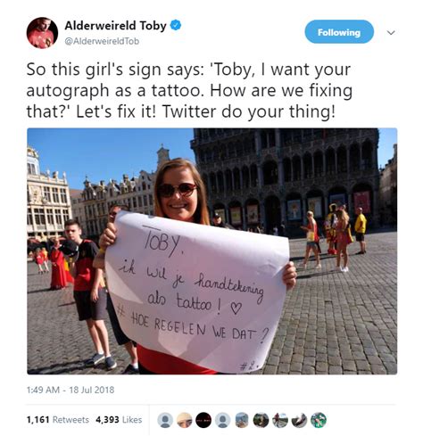Screen dimensions: 423x436
Task: Open the sixth liker avatar
Action: coord(261,420)
